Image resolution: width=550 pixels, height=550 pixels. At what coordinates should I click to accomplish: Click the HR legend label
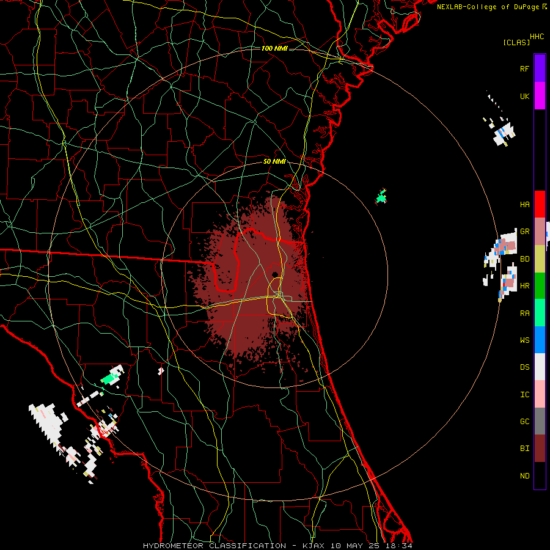524,286
